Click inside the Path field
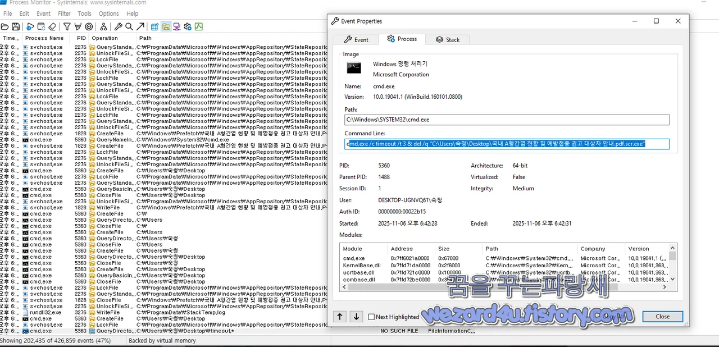This screenshot has width=719, height=347. click(x=507, y=120)
